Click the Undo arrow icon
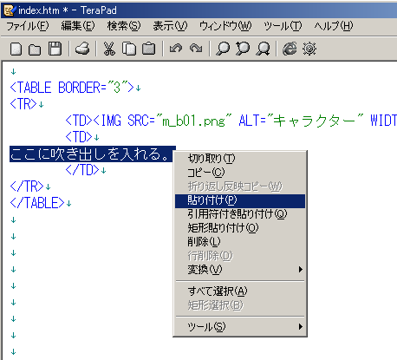 pos(176,49)
